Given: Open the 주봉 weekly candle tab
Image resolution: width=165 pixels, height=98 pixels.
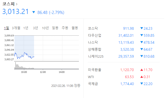Looking at the screenshot, I should [x=65, y=28].
